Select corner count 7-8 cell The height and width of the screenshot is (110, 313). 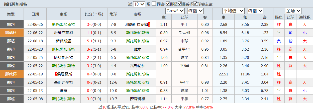tap(113, 25)
